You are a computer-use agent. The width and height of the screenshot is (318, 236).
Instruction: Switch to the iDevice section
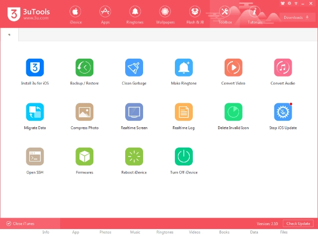click(x=76, y=14)
